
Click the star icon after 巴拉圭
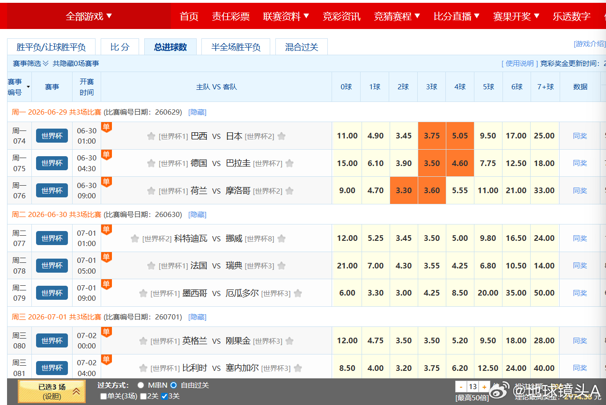tap(289, 163)
